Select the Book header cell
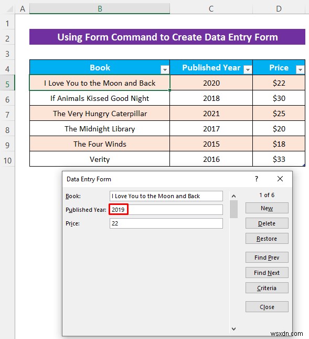The image size is (309, 339). [100, 67]
